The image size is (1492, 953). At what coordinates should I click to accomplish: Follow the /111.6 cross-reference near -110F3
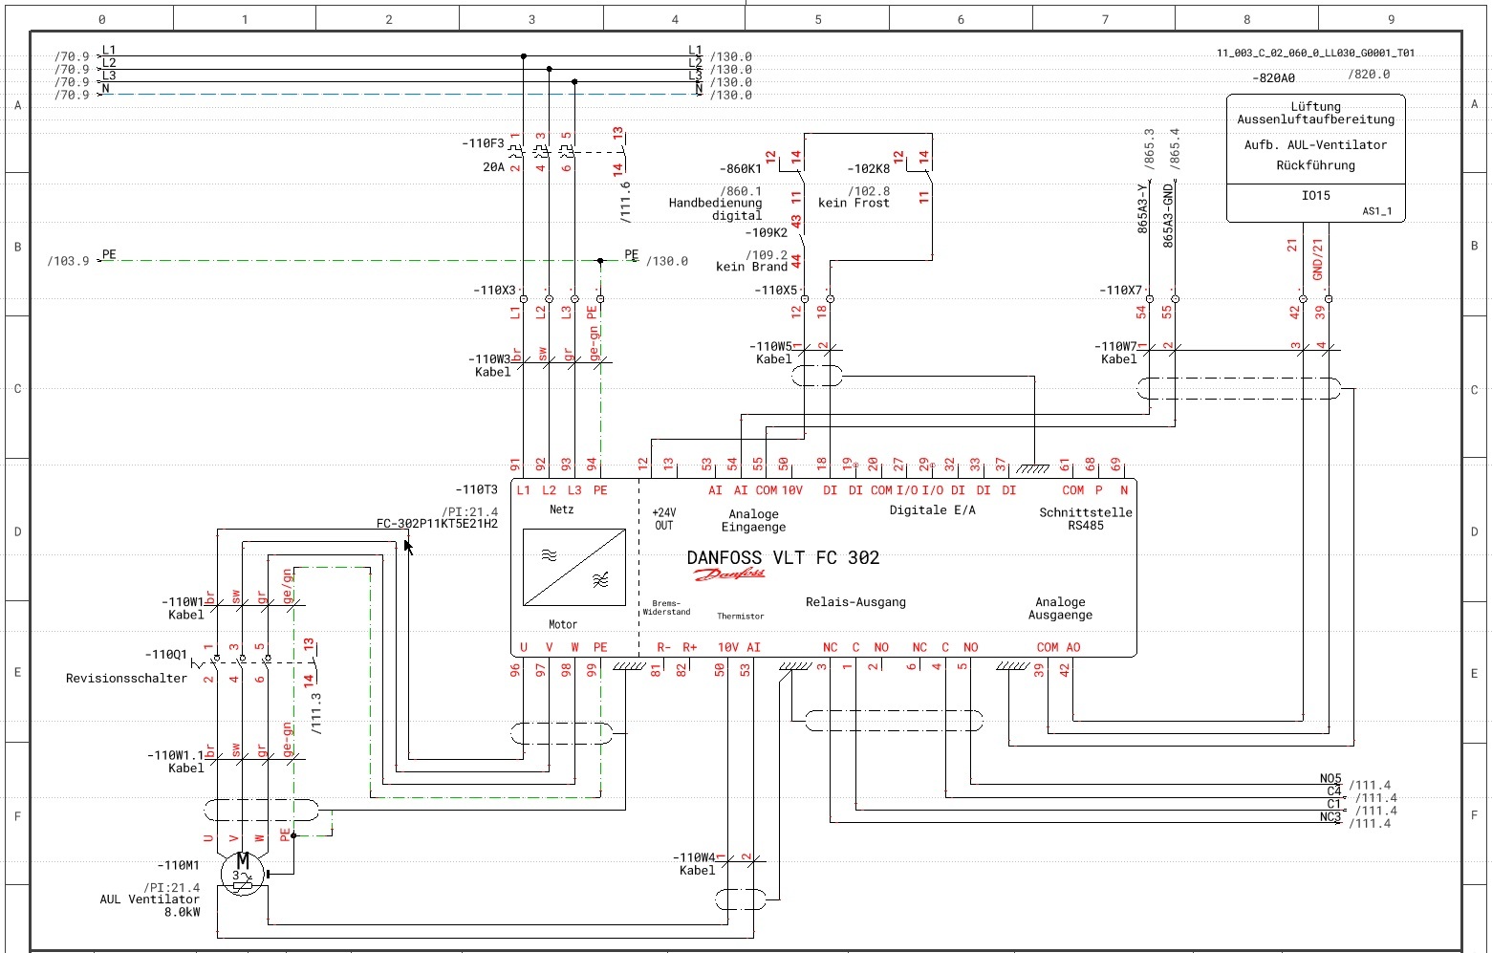coord(625,203)
